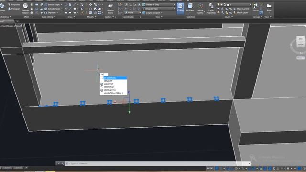The image size is (306, 172).
Task: Expand the Modify panel
Action: point(91,17)
